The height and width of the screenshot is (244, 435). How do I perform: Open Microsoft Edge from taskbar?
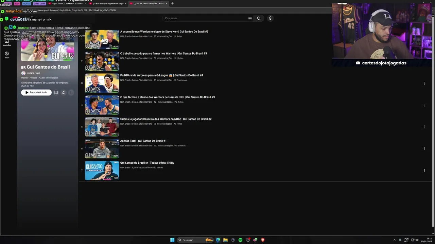218,240
